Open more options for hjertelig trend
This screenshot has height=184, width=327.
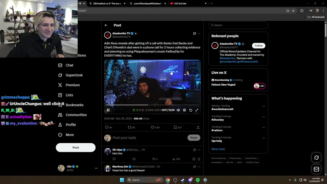(264, 138)
